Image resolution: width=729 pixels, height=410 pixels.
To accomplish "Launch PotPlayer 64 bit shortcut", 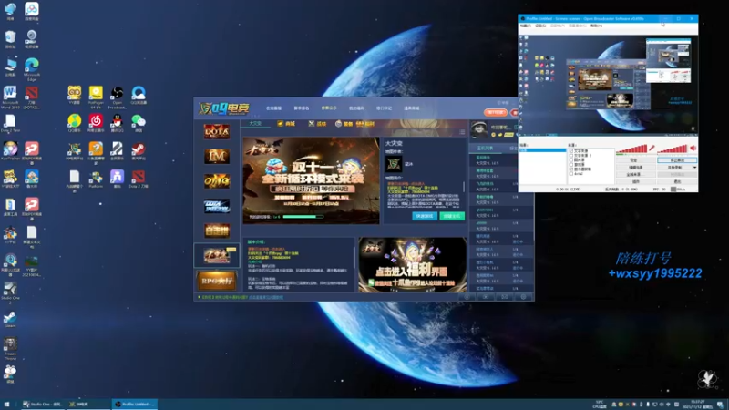I will pyautogui.click(x=96, y=97).
